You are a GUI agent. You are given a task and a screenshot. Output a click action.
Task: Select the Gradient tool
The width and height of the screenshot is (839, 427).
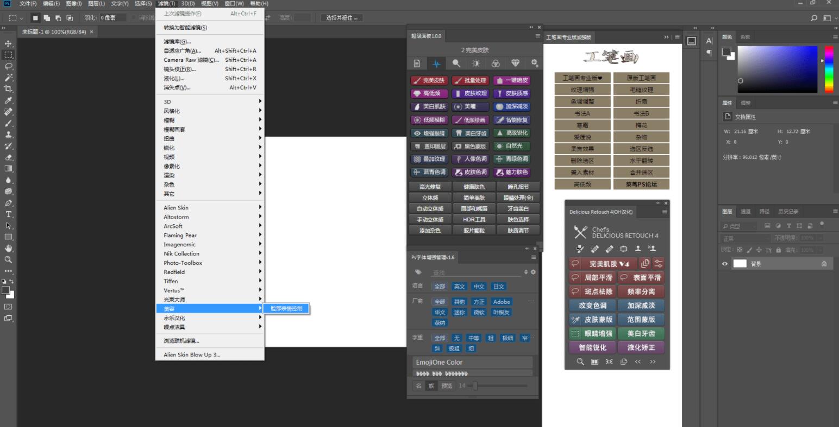click(x=8, y=169)
